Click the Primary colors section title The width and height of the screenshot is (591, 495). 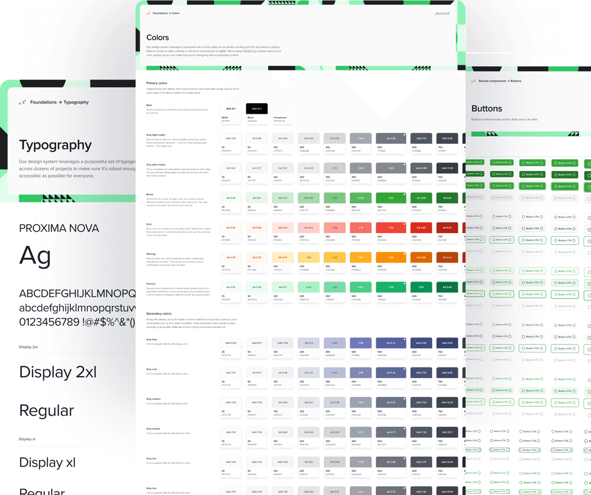(157, 83)
